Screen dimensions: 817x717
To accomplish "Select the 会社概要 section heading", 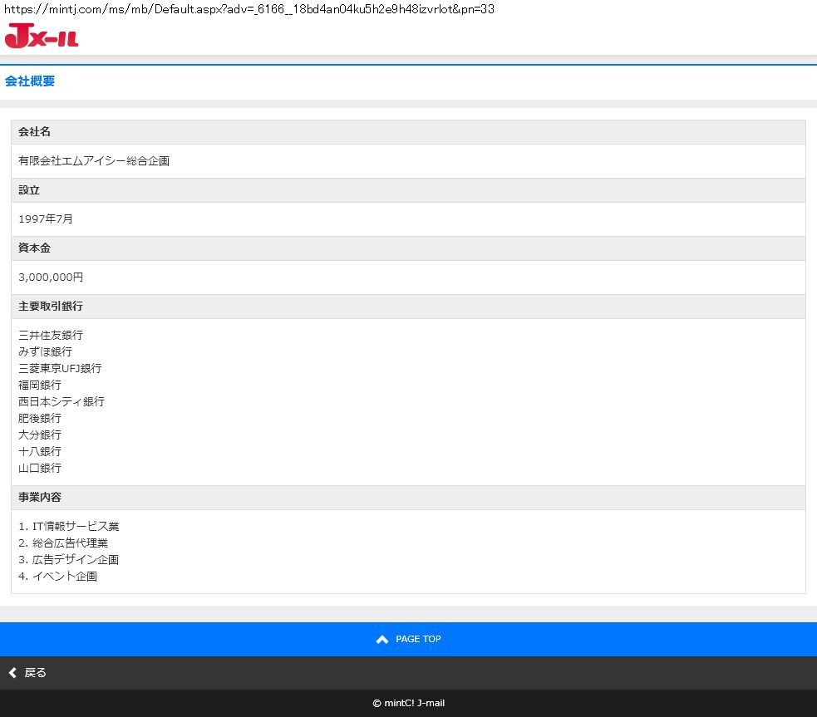I will [30, 81].
